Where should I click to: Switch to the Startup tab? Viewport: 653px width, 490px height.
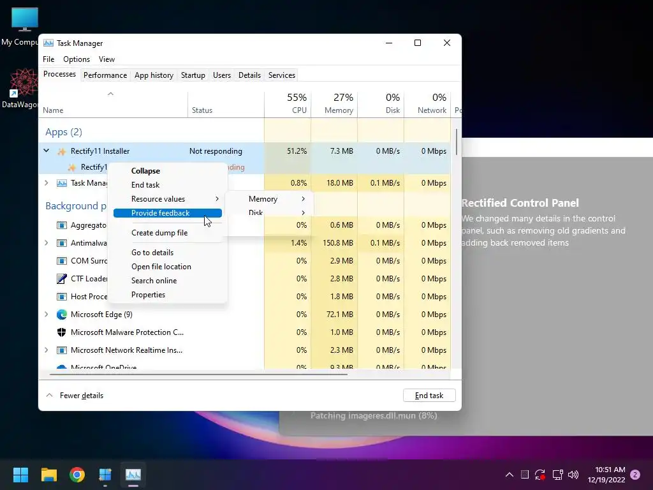click(x=193, y=75)
